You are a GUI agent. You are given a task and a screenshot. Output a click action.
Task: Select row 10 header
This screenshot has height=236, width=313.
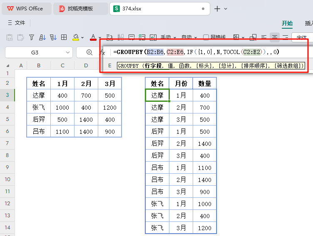pos(7,179)
